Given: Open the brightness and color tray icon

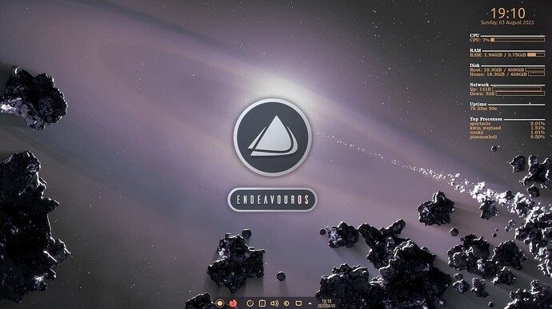Looking at the screenshot, I should click(x=286, y=303).
